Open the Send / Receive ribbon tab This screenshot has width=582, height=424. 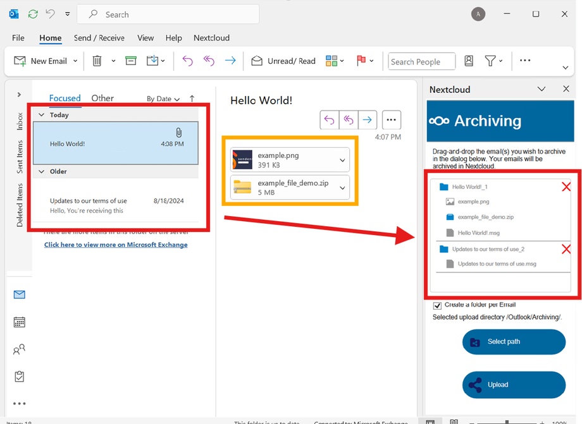point(99,38)
